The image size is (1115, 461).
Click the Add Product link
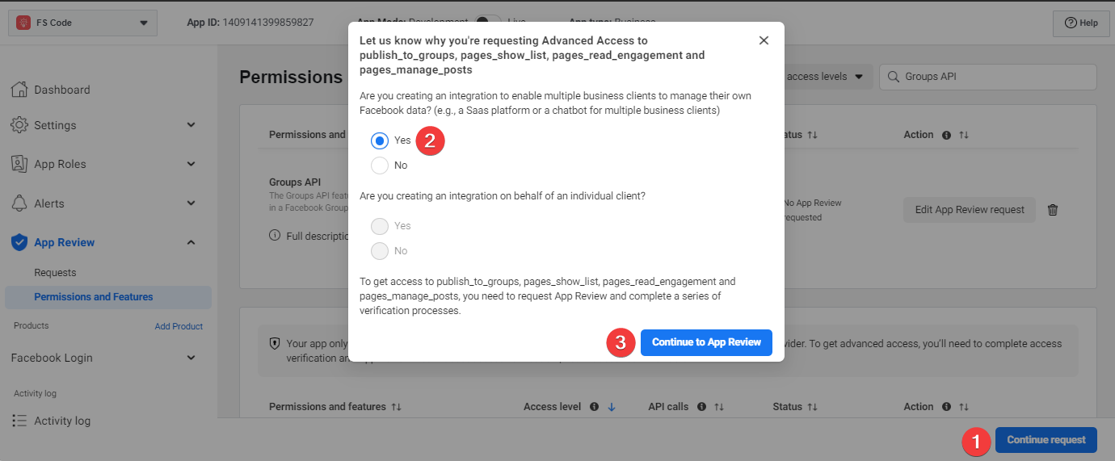(x=179, y=326)
